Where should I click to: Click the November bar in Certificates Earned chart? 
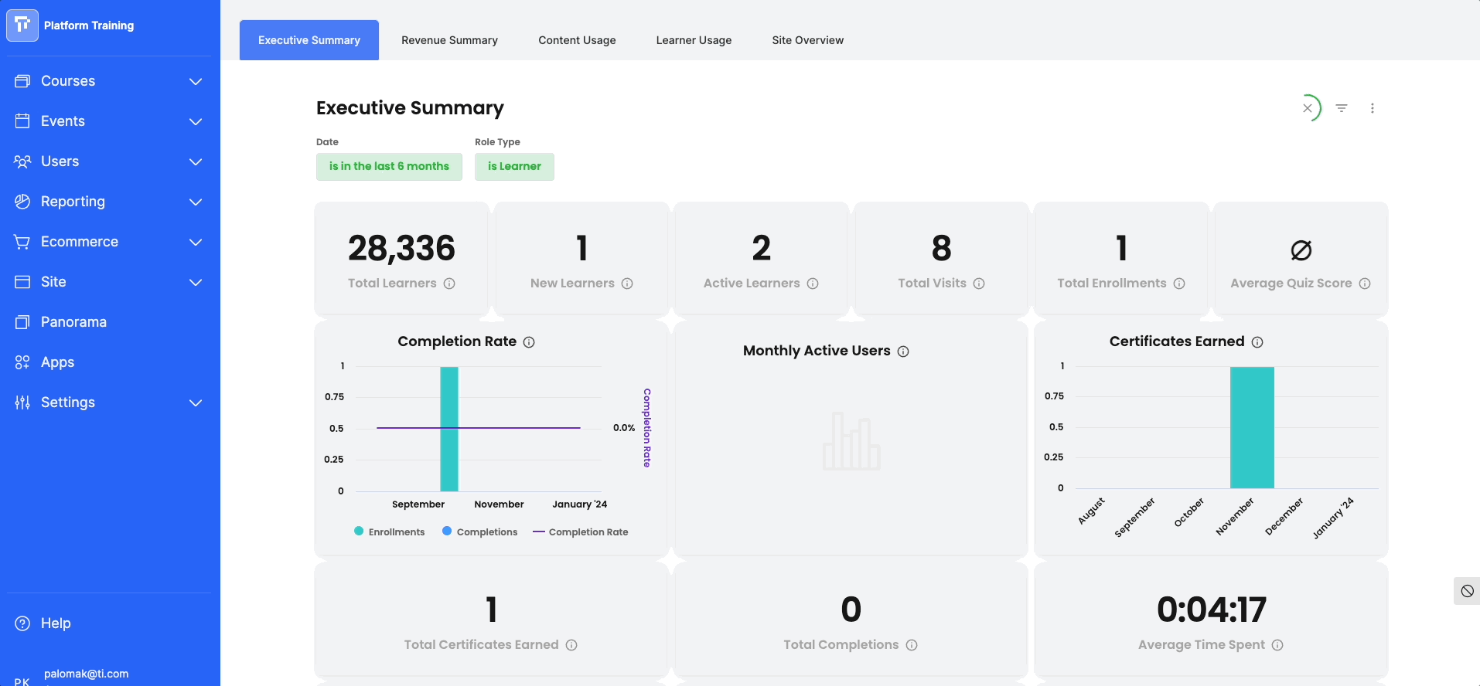(x=1252, y=427)
